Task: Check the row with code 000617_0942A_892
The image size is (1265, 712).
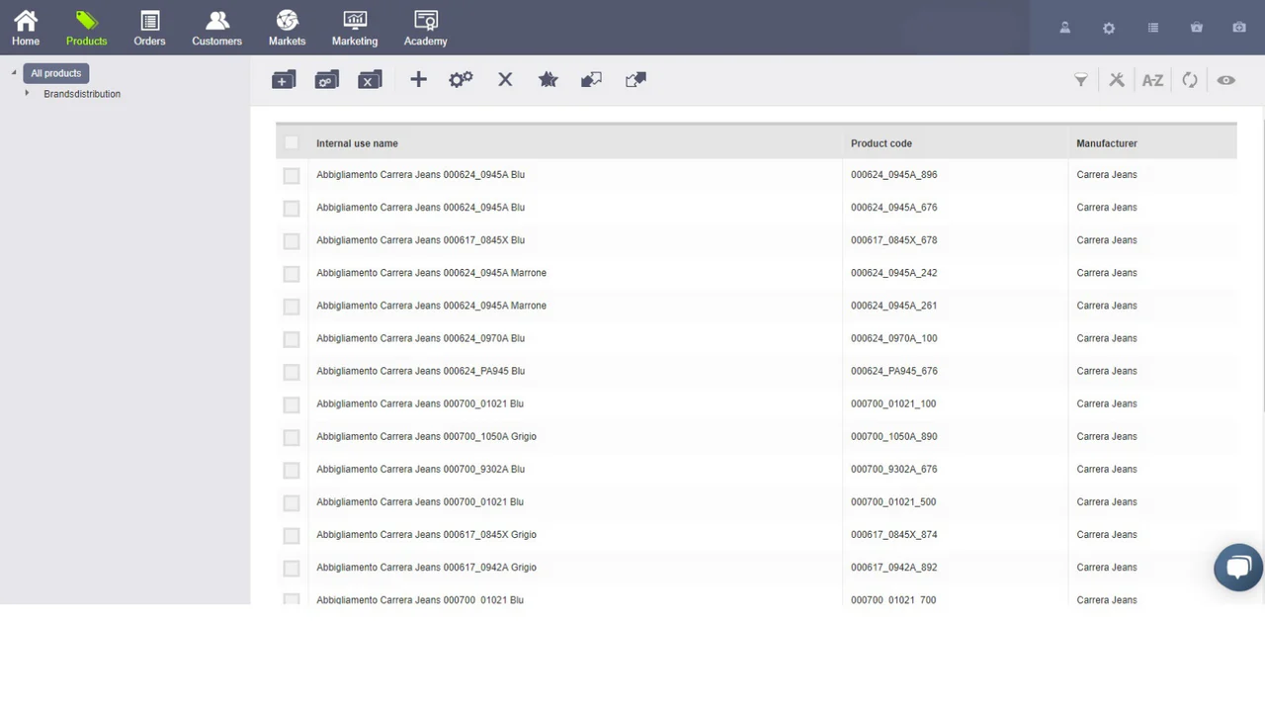Action: pos(291,569)
